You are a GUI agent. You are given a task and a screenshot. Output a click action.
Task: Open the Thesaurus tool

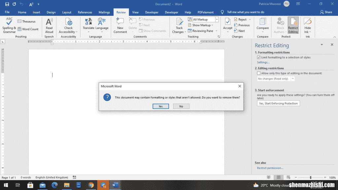26,21
